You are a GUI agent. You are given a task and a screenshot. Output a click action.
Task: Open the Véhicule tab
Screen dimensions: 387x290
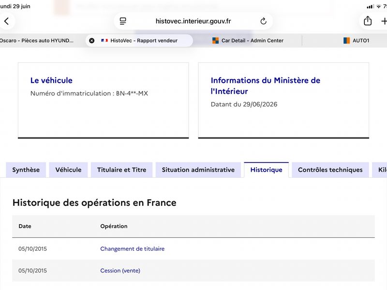click(68, 170)
